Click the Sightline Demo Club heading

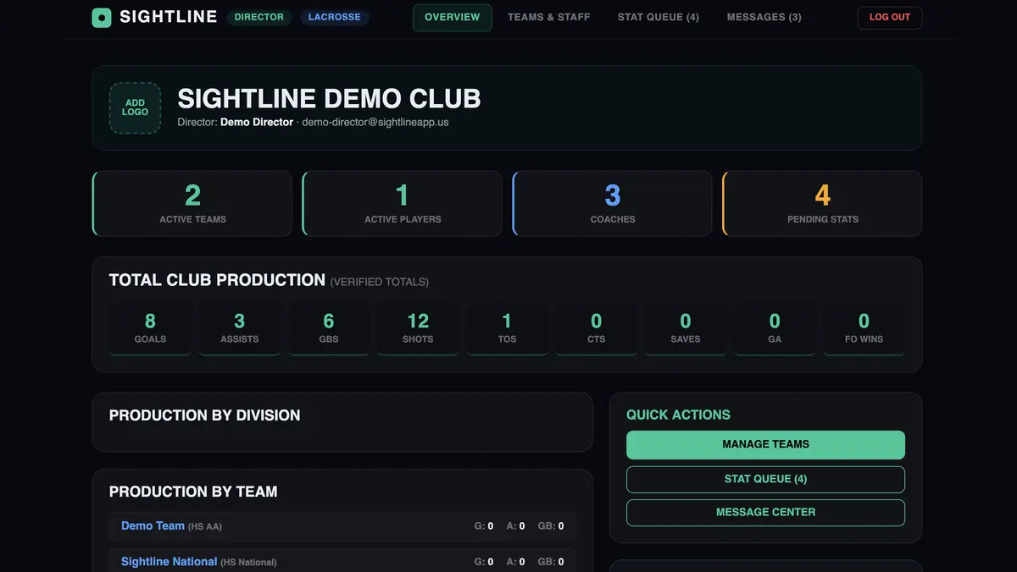(329, 99)
